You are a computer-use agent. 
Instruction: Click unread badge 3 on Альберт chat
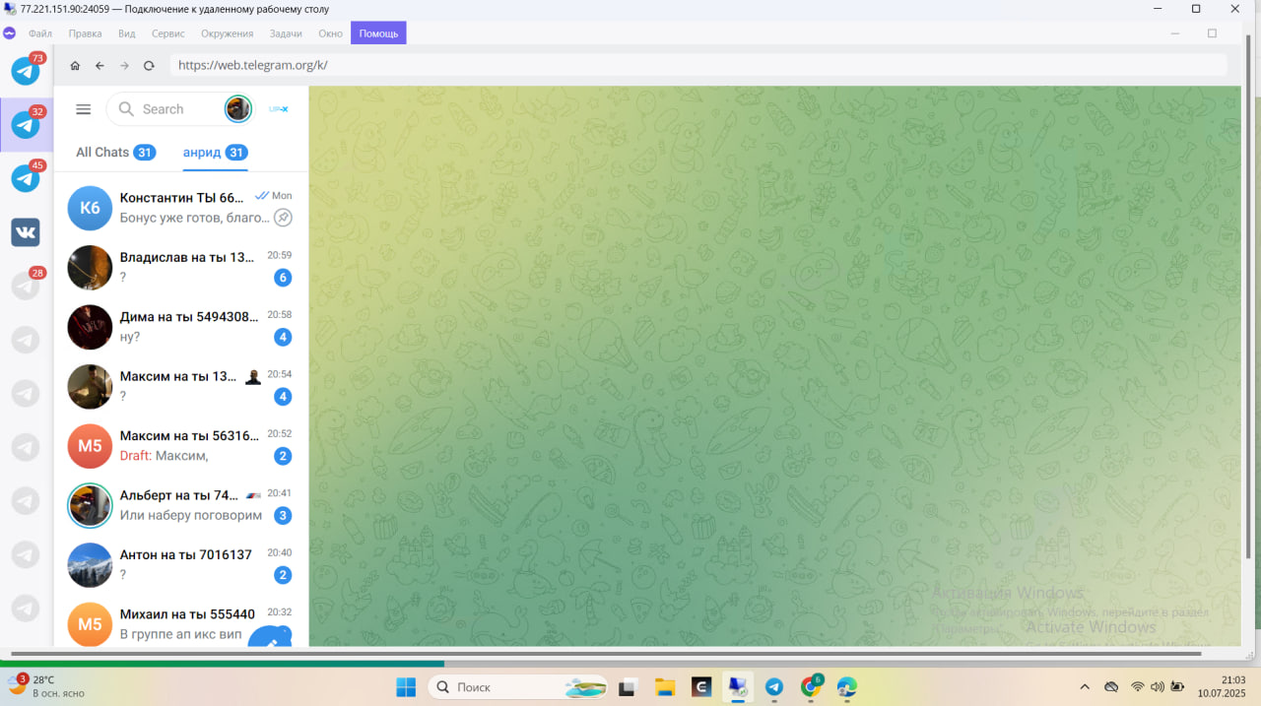(283, 515)
